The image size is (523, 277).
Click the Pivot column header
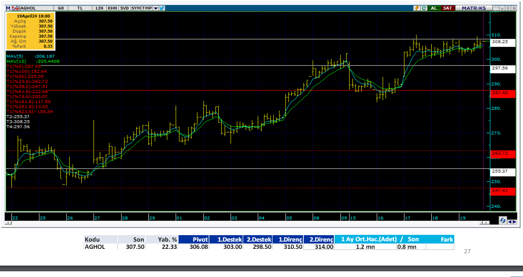click(x=194, y=239)
